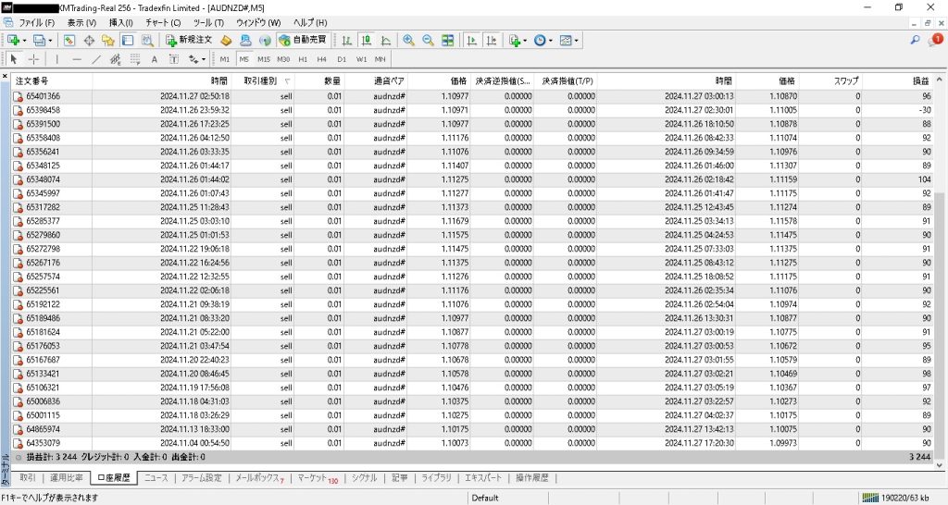
Task: Click the search magnifier icon at top right
Action: [915, 41]
